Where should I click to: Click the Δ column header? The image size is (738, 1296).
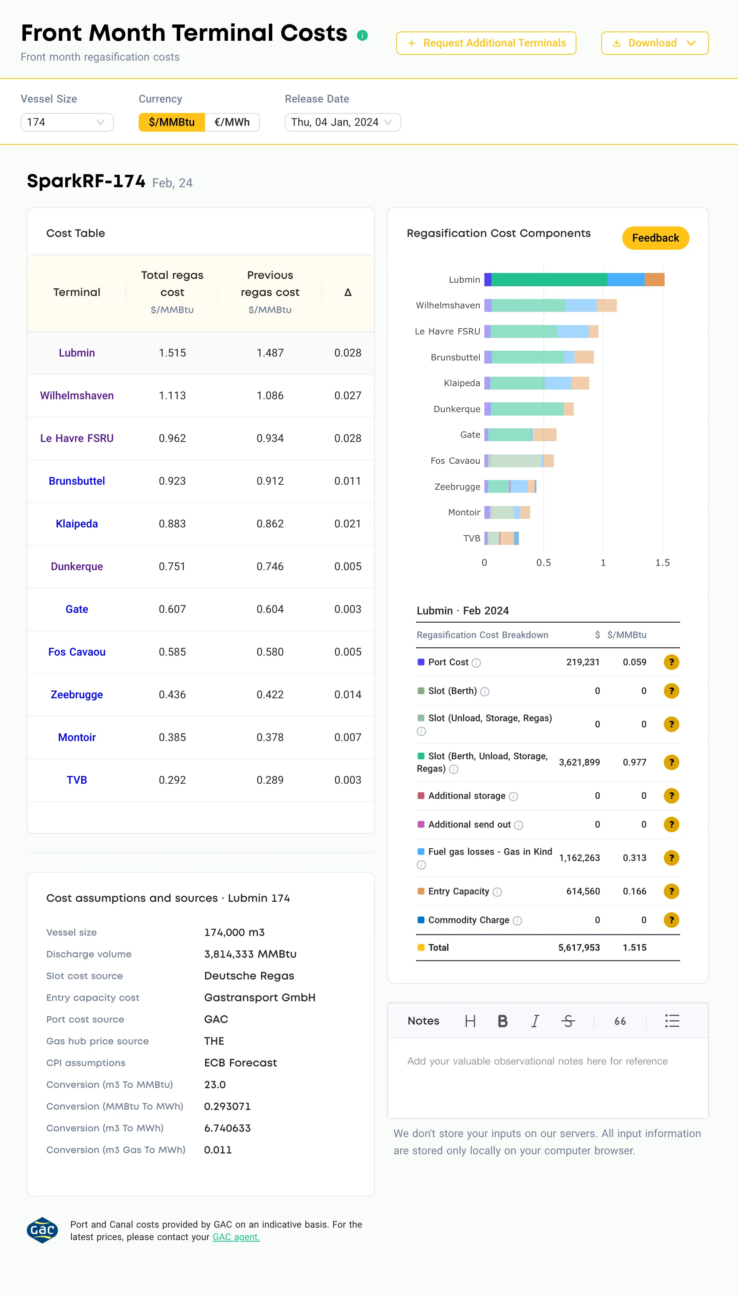coord(348,292)
